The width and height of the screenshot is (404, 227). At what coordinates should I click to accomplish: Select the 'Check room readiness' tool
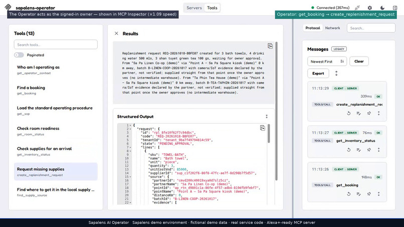(x=56, y=131)
